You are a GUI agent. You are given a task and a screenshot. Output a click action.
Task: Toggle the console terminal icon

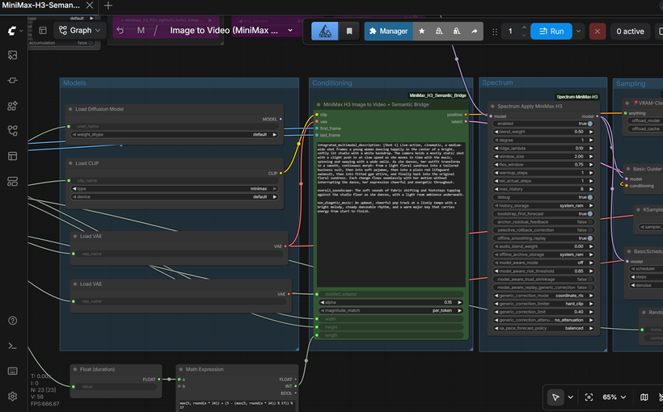[12, 346]
